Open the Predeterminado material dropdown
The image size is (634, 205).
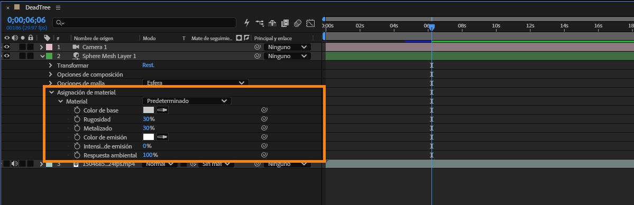(x=187, y=101)
